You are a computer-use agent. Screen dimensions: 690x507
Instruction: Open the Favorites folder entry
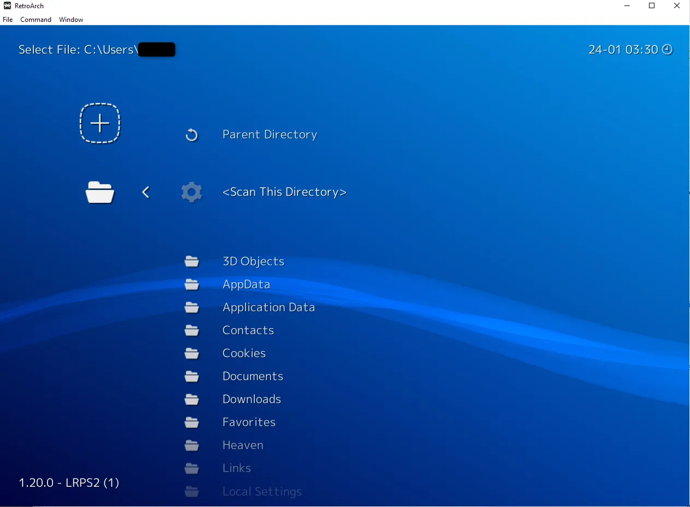249,422
